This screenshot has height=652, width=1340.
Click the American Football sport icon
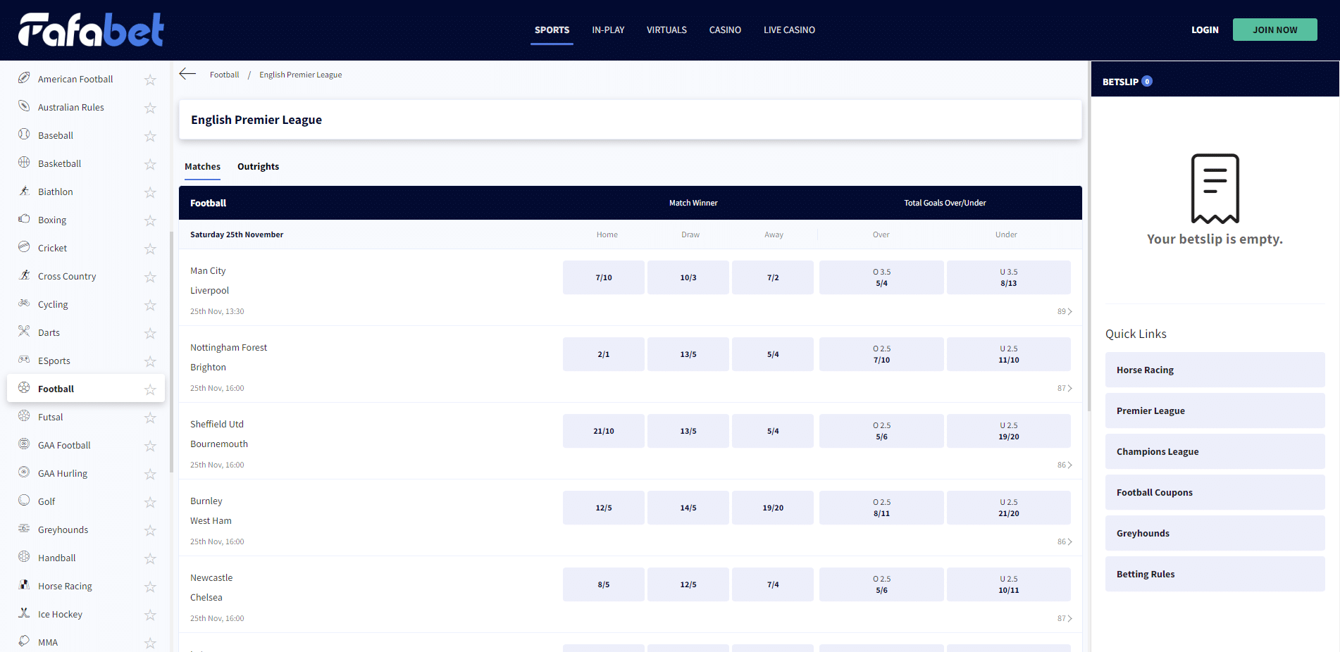24,78
